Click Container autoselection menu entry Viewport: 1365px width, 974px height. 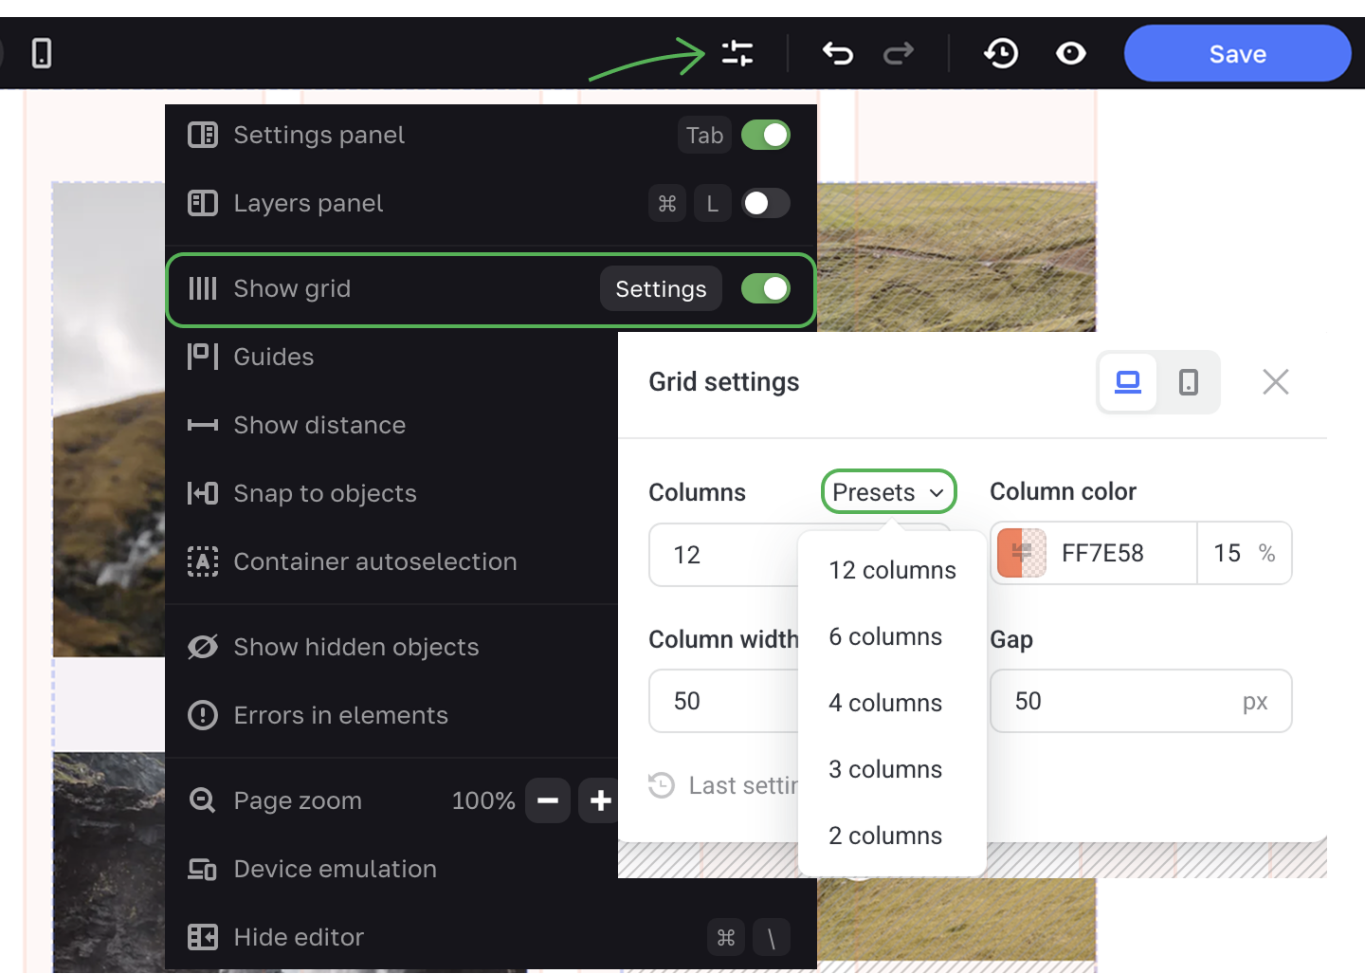[374, 561]
